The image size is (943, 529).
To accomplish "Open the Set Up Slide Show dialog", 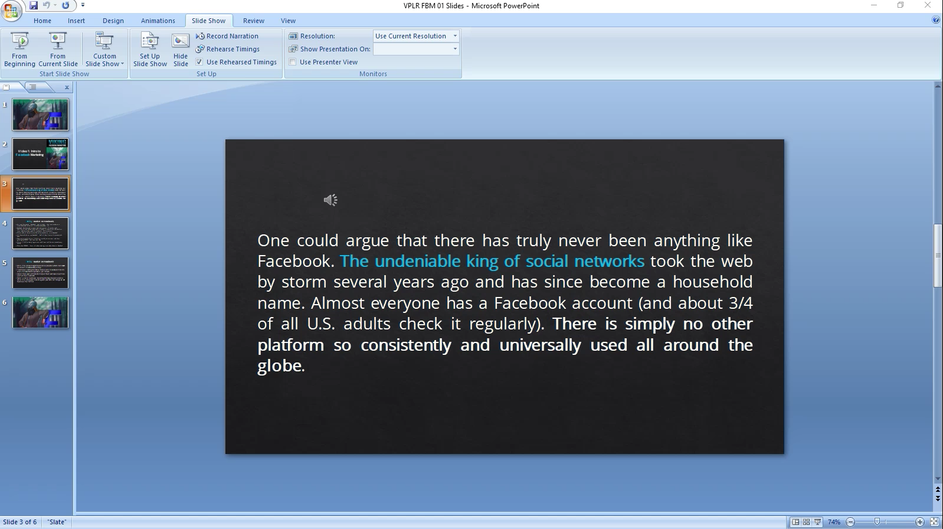I will click(x=150, y=50).
